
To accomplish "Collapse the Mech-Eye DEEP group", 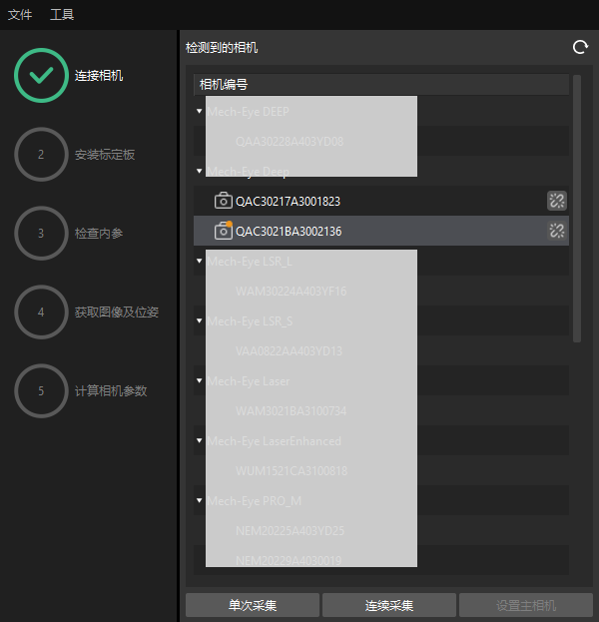I will [199, 112].
